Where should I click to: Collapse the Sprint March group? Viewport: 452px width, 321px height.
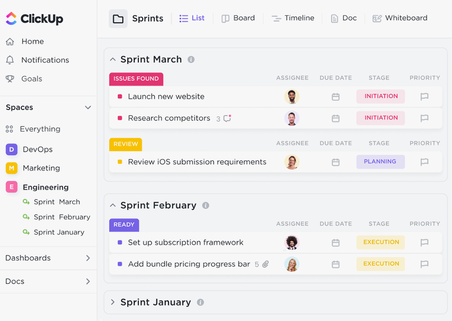(113, 60)
